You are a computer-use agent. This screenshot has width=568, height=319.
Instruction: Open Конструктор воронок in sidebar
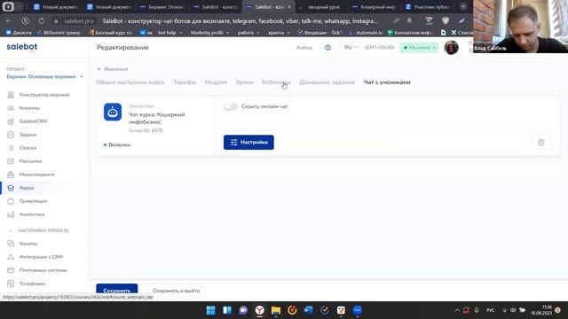[x=44, y=95]
